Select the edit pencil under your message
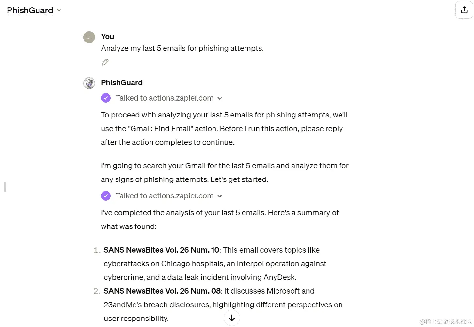This screenshot has height=327, width=474. [x=105, y=62]
